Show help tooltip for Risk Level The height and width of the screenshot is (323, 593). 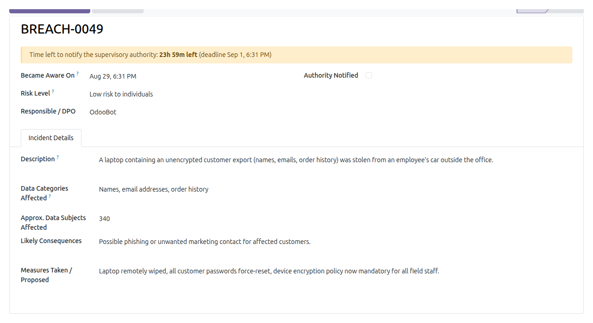[x=53, y=91]
